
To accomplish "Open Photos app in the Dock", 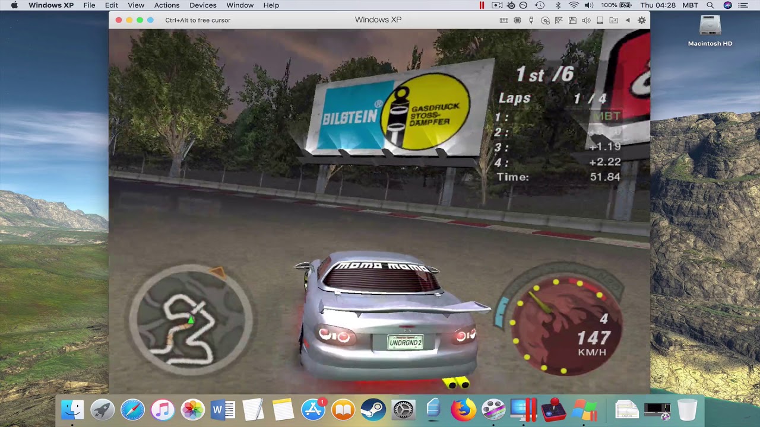I will tap(192, 410).
